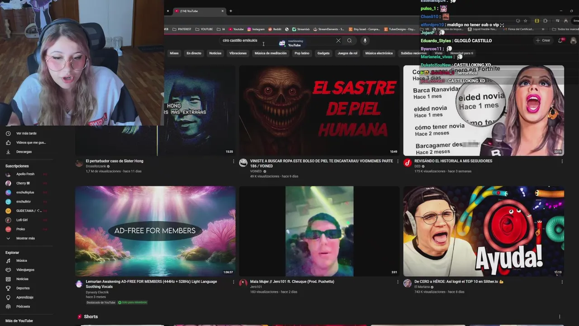Open Pódcasts icon in sidebar

pos(8,307)
